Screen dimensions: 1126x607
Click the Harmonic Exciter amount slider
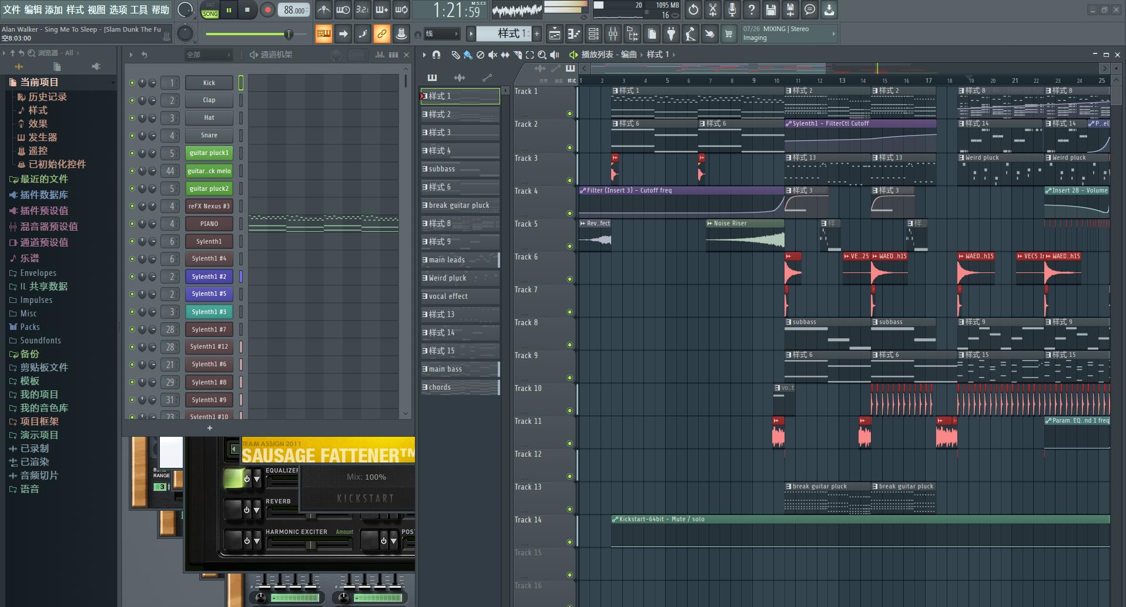click(x=310, y=545)
